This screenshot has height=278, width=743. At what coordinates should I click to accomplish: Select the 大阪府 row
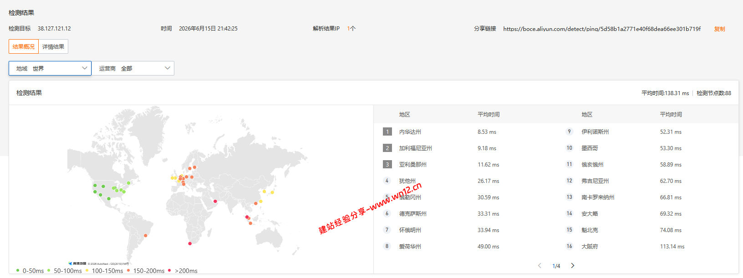647,246
